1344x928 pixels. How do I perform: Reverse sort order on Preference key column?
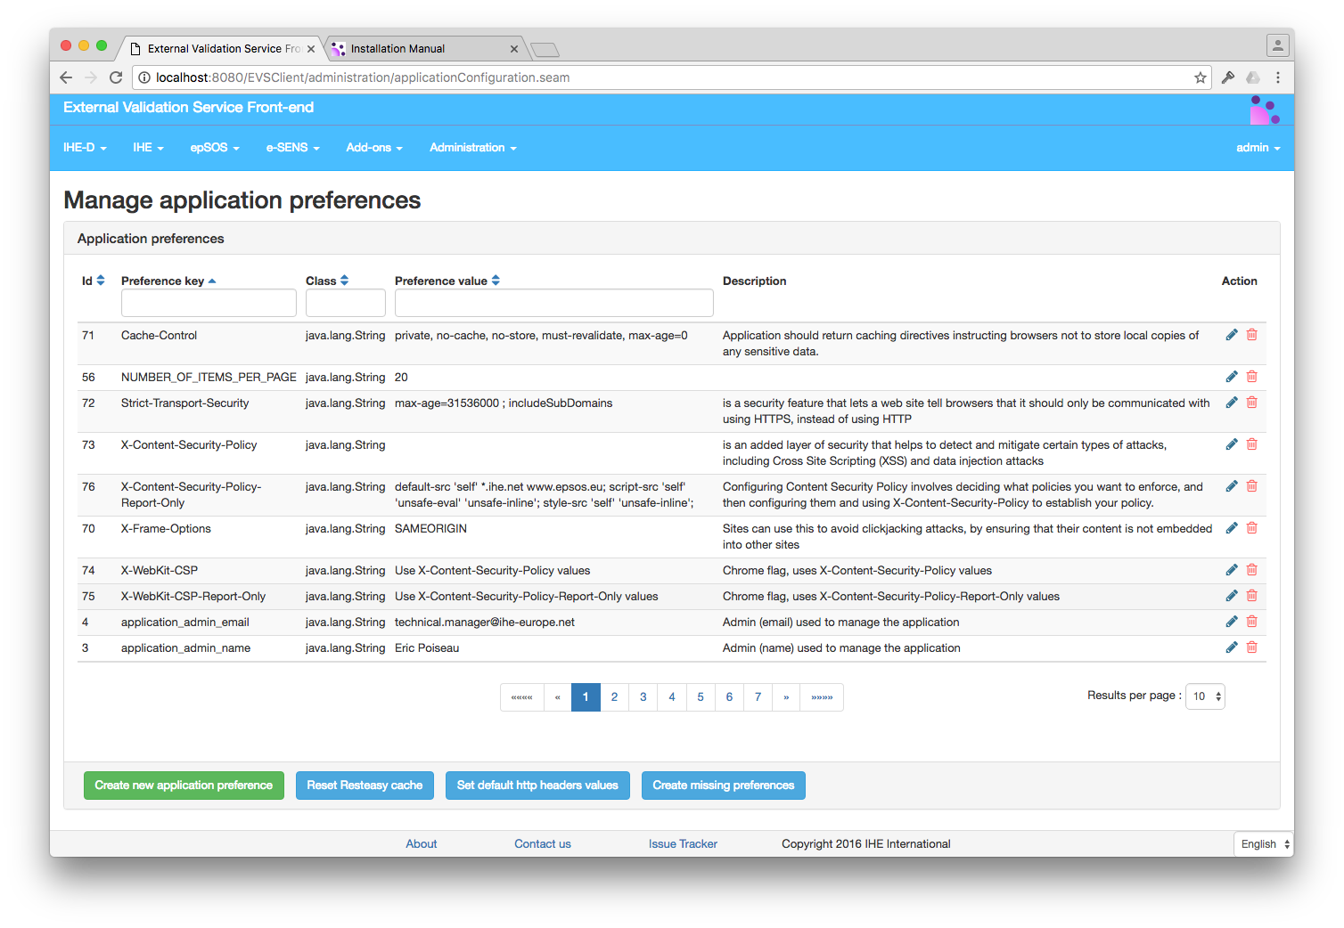(x=212, y=280)
